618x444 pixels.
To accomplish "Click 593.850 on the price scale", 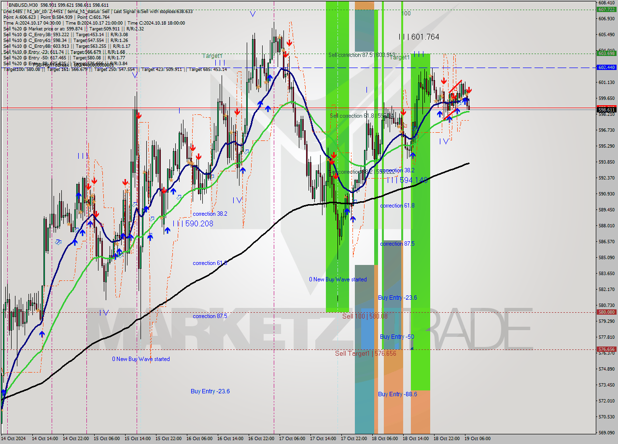I will [x=606, y=162].
